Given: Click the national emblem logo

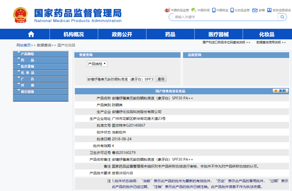Looking at the screenshot, I should [x=20, y=15].
